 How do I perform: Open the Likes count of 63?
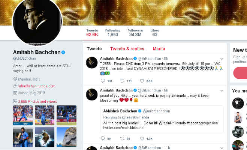click(155, 33)
